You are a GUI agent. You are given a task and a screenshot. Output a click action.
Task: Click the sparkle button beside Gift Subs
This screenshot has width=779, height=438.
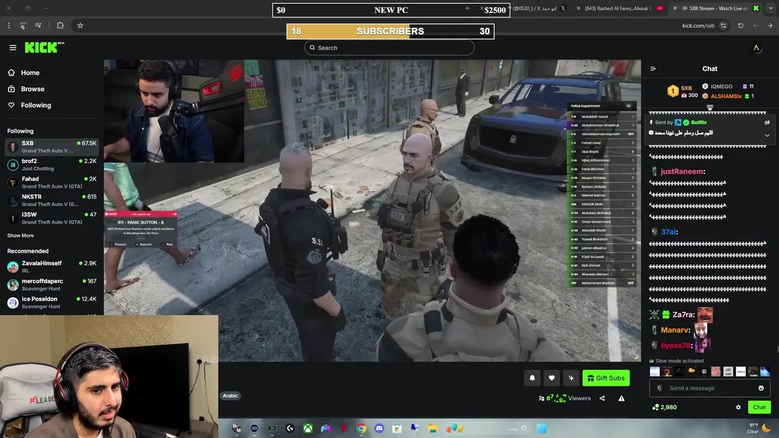(571, 378)
